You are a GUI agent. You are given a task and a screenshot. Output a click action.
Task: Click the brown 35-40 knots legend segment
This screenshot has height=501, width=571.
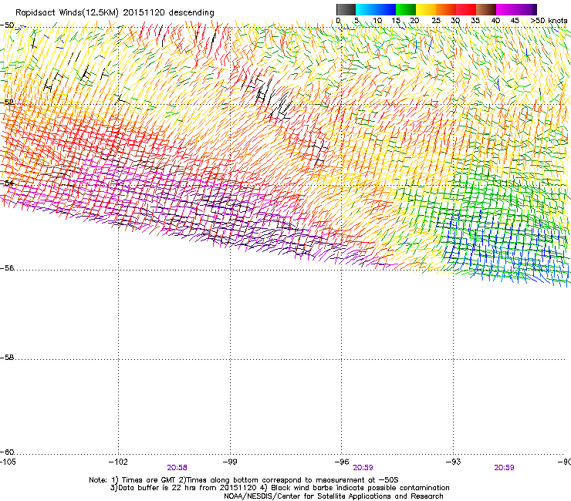[x=486, y=9]
